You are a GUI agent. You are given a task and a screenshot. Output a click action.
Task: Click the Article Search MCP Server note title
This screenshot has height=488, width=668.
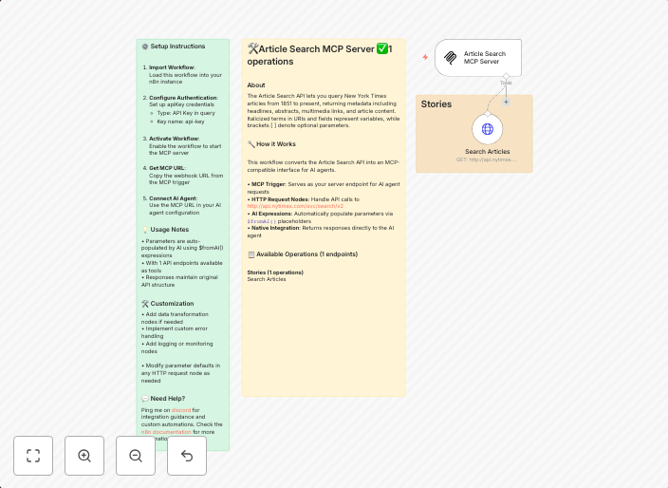pos(320,55)
